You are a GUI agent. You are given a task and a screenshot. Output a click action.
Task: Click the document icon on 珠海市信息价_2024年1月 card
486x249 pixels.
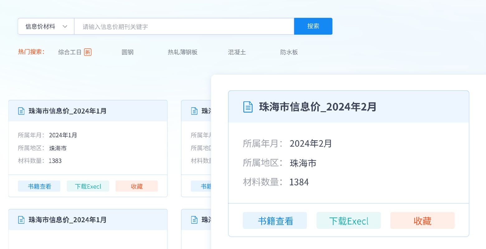tap(21, 111)
